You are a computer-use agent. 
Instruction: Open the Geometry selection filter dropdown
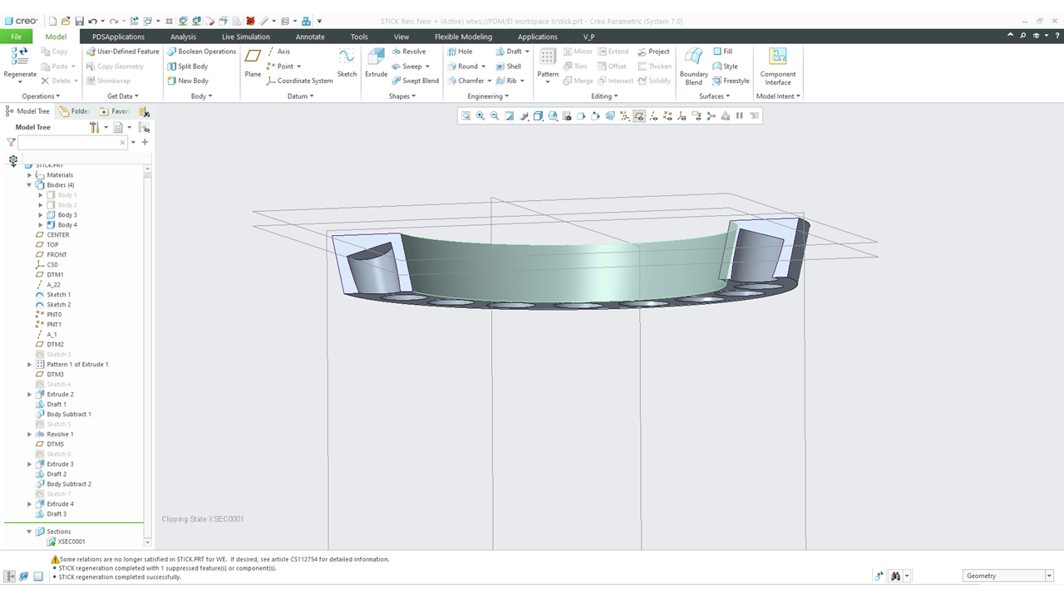[1049, 576]
